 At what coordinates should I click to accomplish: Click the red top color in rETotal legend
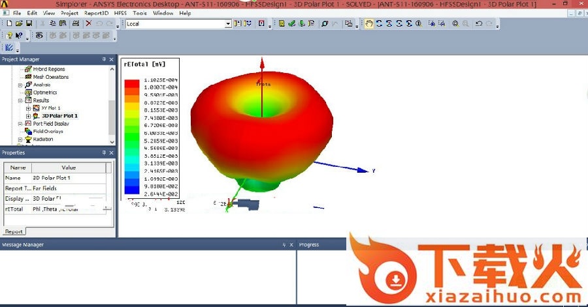pyautogui.click(x=131, y=83)
